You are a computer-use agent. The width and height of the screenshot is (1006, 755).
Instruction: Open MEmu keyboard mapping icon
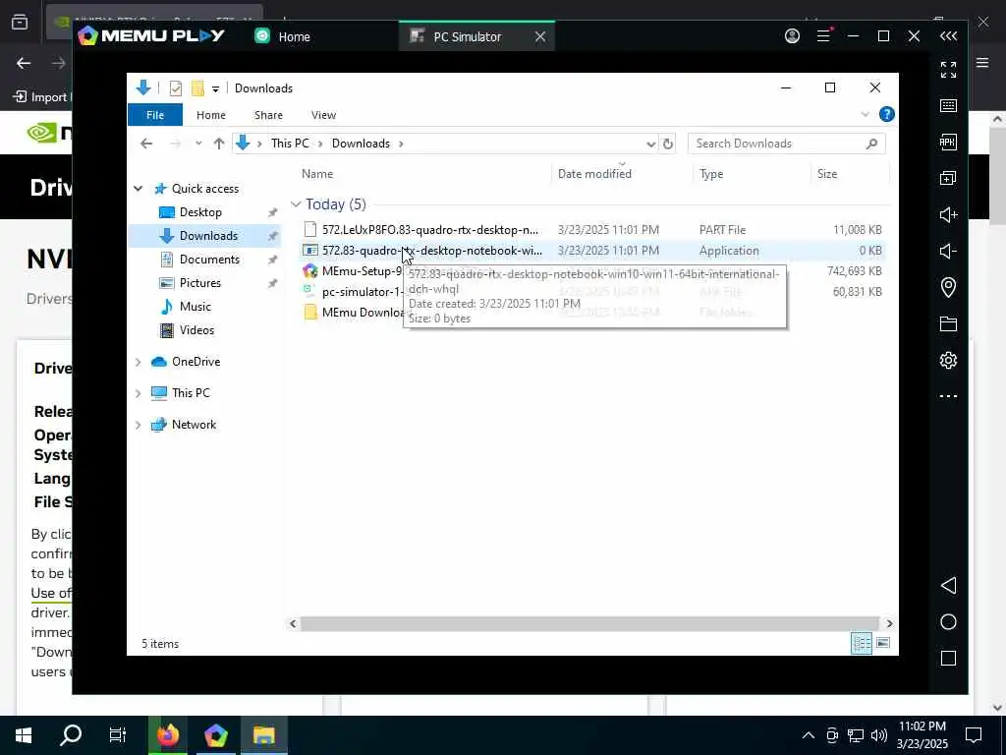[x=948, y=106]
